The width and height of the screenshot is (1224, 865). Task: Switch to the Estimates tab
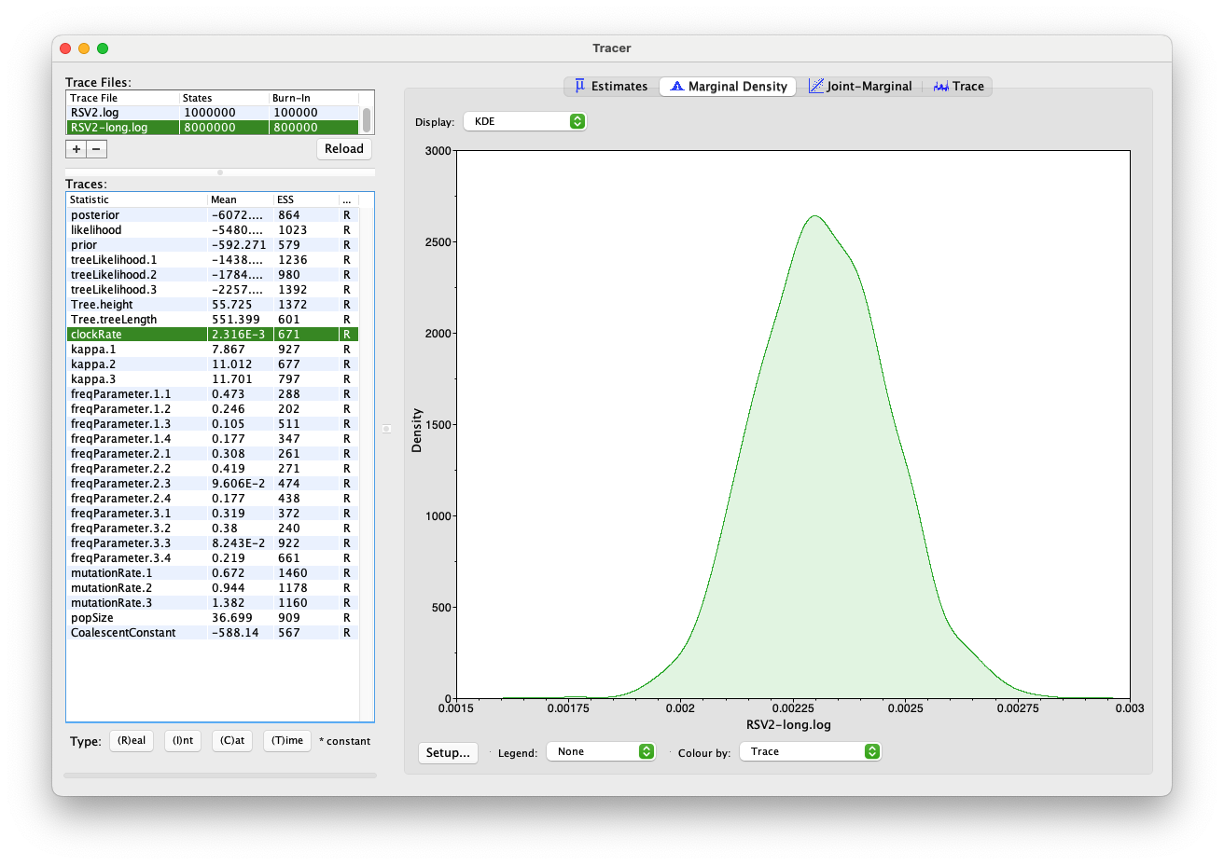coord(611,86)
